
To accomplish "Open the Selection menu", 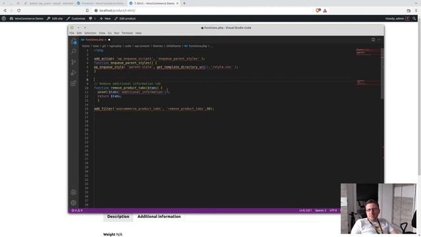I will click(90, 33).
